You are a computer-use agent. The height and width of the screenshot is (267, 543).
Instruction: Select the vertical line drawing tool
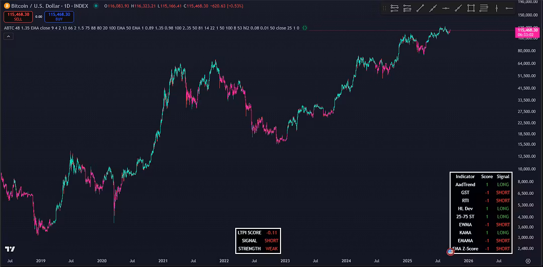coord(497,8)
